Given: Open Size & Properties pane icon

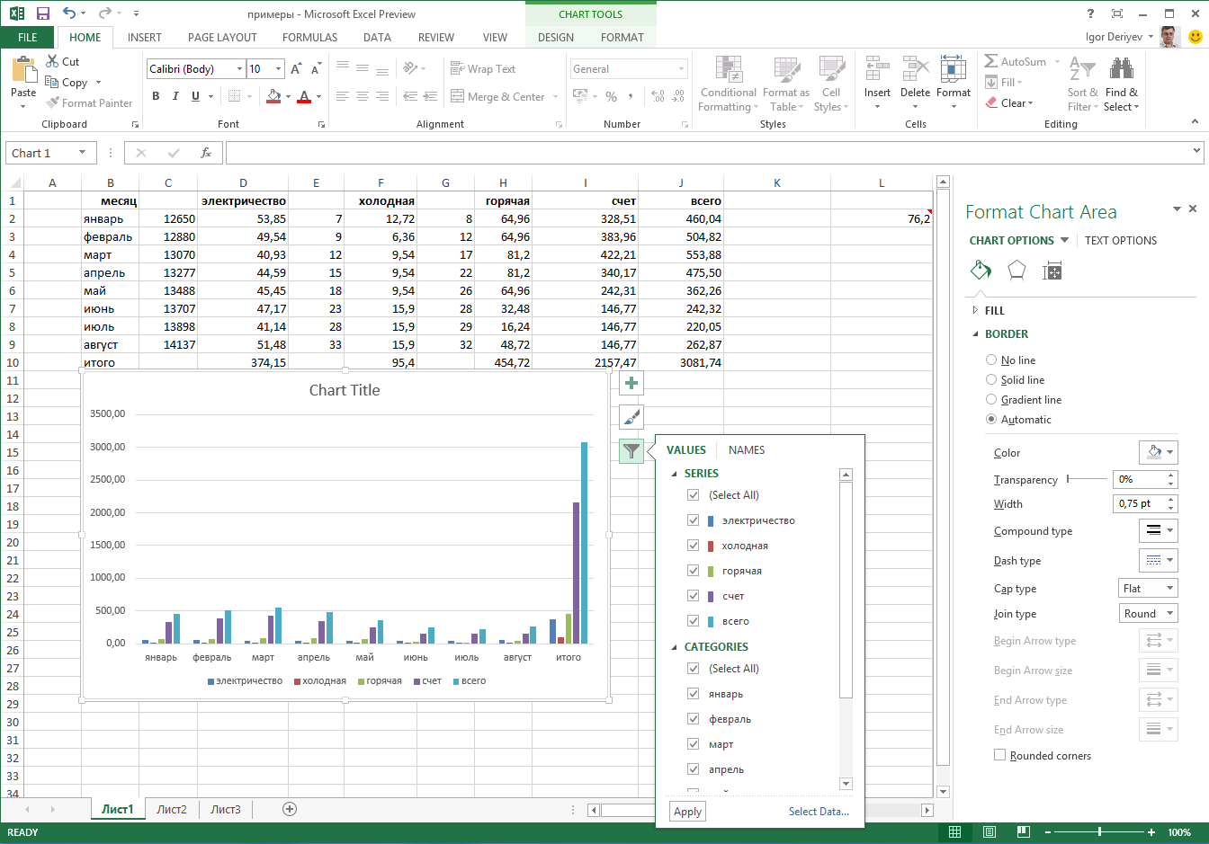Looking at the screenshot, I should click(x=1052, y=271).
